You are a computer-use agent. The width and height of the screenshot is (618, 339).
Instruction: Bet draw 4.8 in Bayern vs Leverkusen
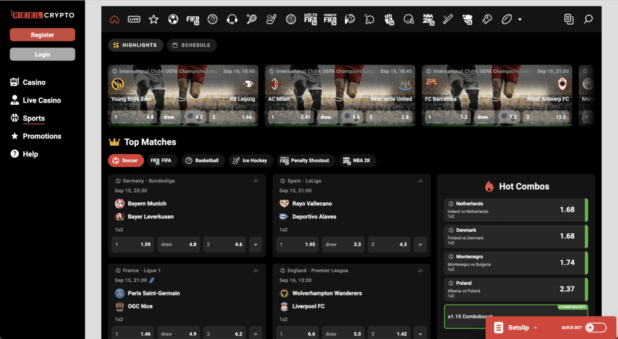tap(179, 244)
